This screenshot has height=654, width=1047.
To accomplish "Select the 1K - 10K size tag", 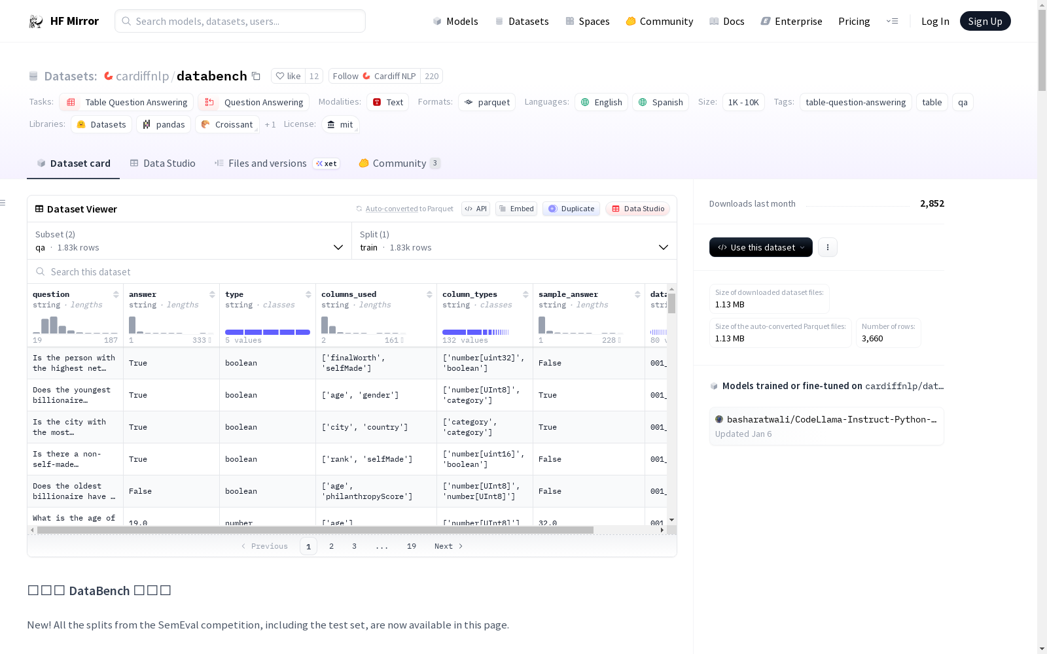I will [x=743, y=103].
